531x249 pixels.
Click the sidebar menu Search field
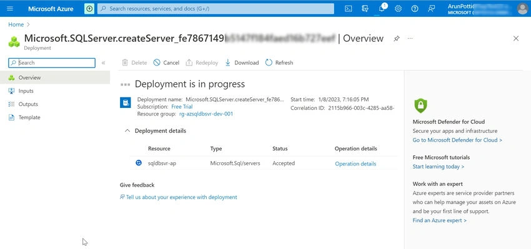pos(52,62)
